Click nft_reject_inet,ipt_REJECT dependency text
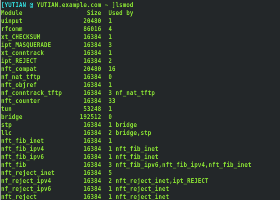The image size is (280, 200). pyautogui.click(x=162, y=181)
